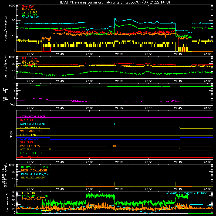The image size is (216, 216).
Task: Click the PARTICLE_FLAG raised step near 22:10
Action: click(110, 146)
